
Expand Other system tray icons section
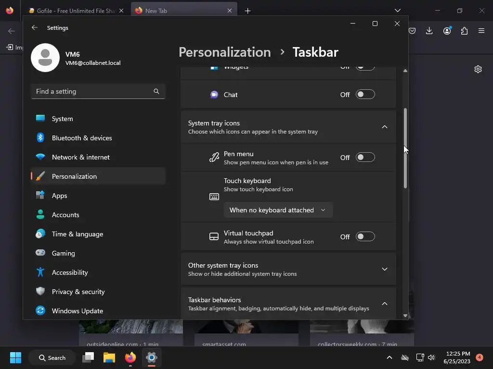click(x=385, y=269)
